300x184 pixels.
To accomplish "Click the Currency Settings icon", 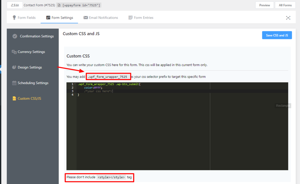I will click(14, 52).
